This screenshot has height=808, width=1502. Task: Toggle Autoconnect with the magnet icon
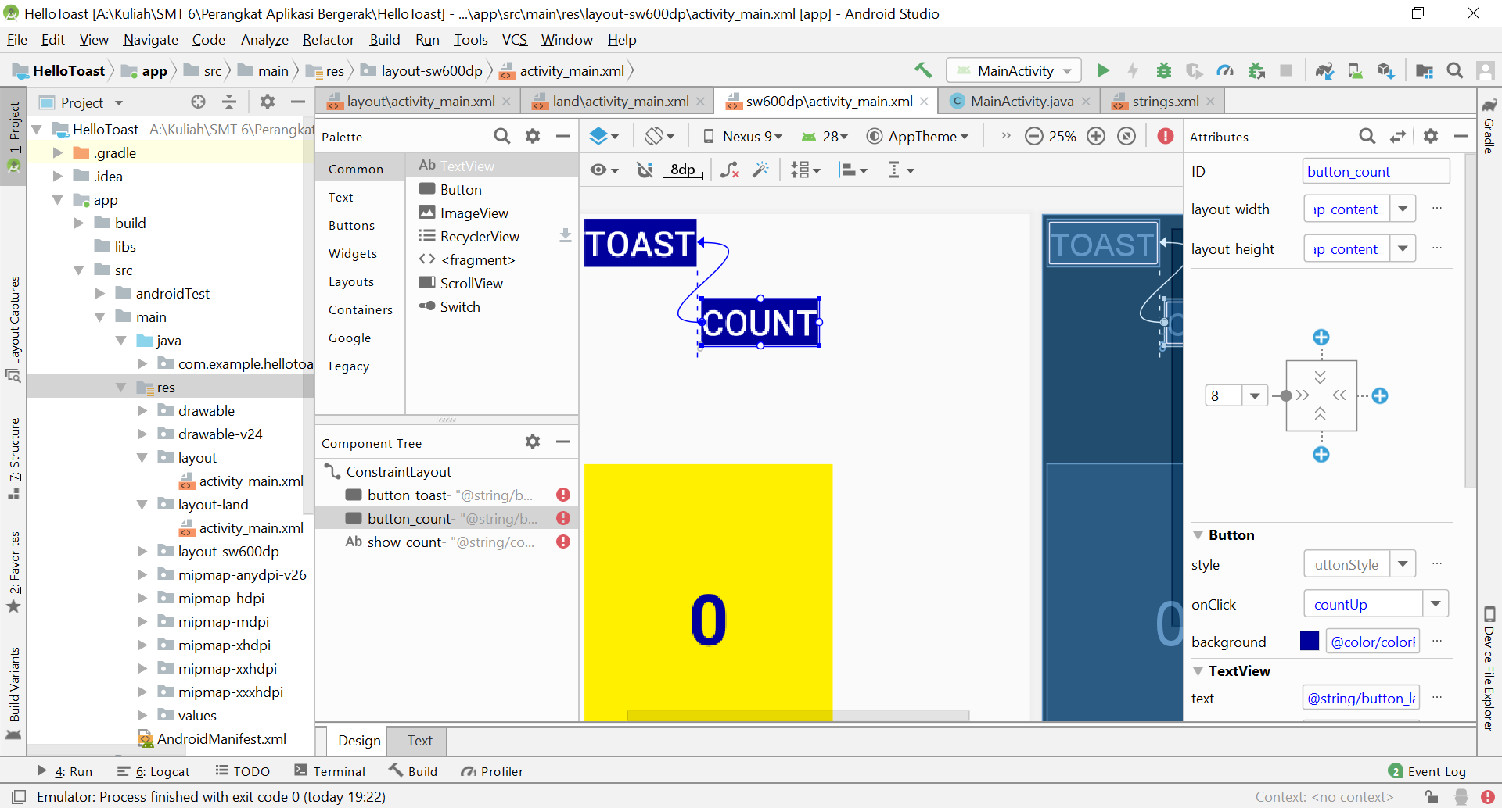(x=645, y=170)
